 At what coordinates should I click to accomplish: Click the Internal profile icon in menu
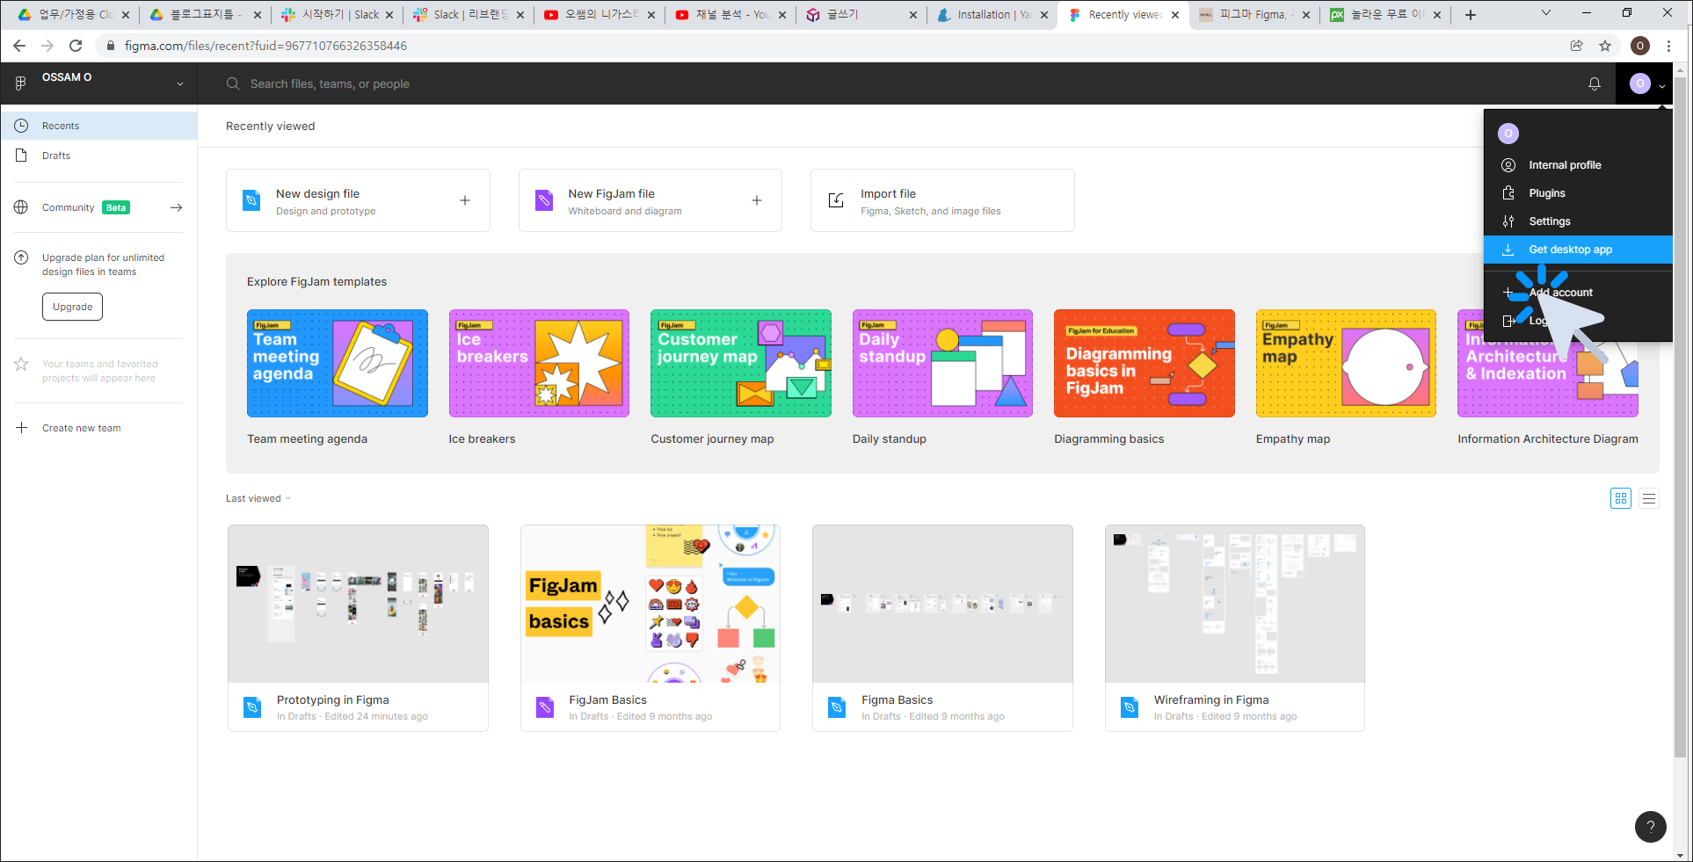tap(1508, 165)
